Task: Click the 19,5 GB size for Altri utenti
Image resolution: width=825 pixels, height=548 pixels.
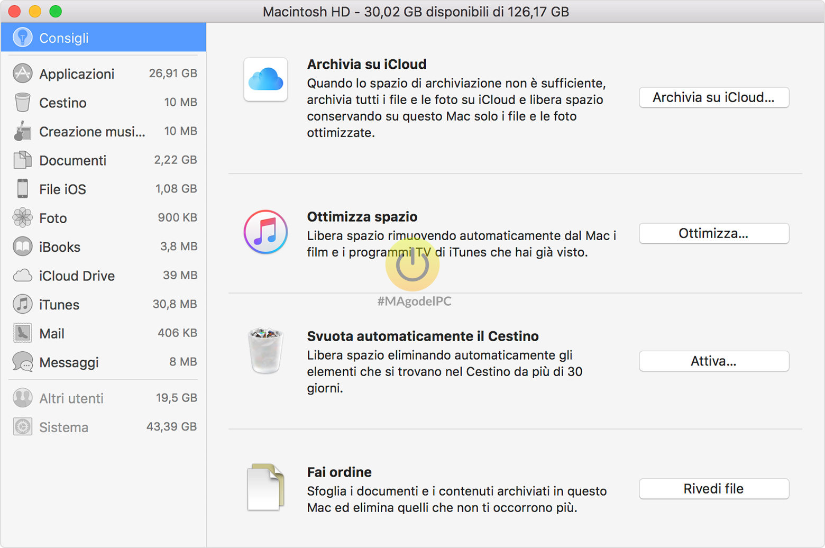Action: point(176,398)
